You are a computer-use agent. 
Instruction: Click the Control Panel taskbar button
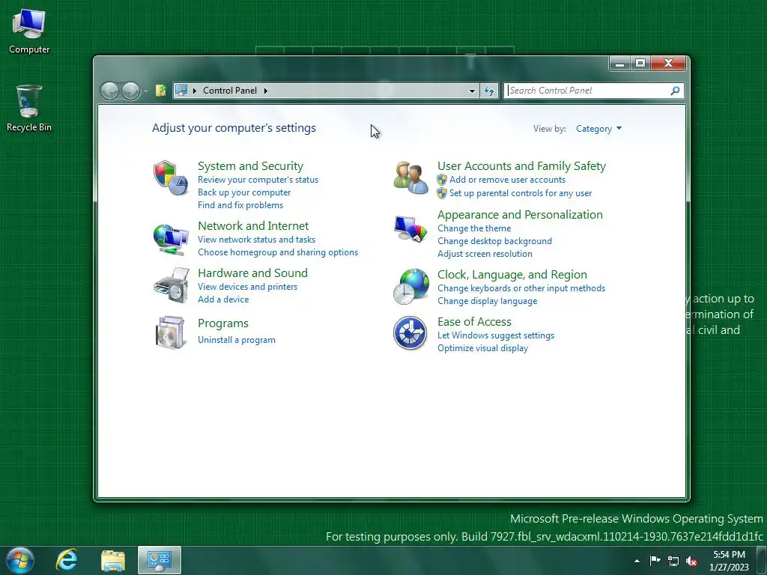pos(160,560)
